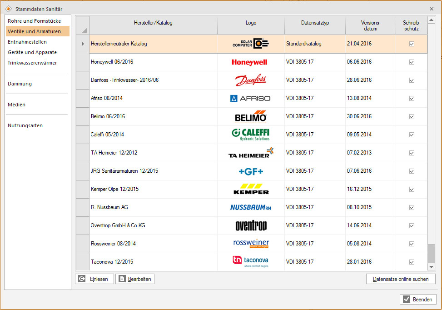Image resolution: width=442 pixels, height=310 pixels.
Task: Toggle Schreibschutz for Kemper Olpe 12/2015
Action: pos(412,189)
